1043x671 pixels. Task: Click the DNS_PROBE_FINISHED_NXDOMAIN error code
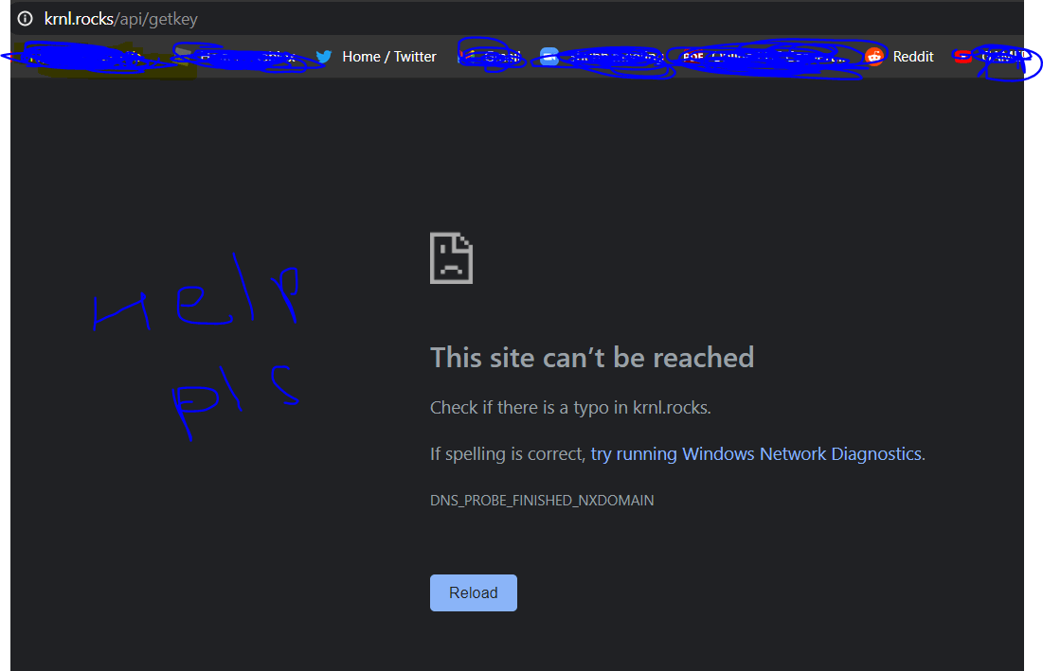tap(542, 500)
